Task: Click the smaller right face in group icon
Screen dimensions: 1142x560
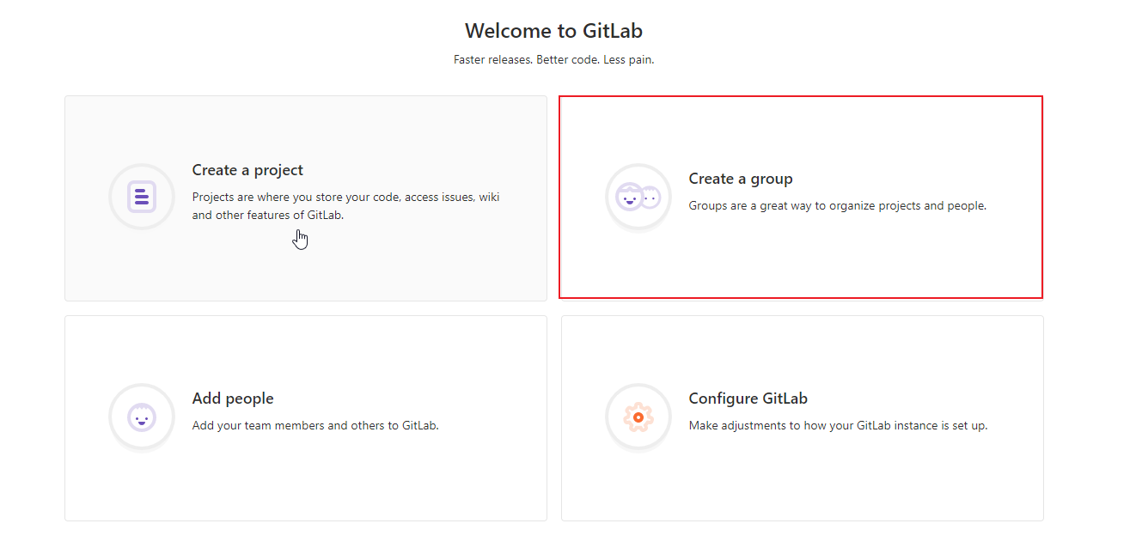Action: tap(651, 198)
